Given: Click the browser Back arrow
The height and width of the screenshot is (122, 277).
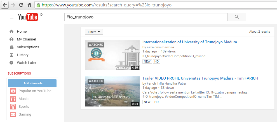Looking at the screenshot, I should coord(5,5).
